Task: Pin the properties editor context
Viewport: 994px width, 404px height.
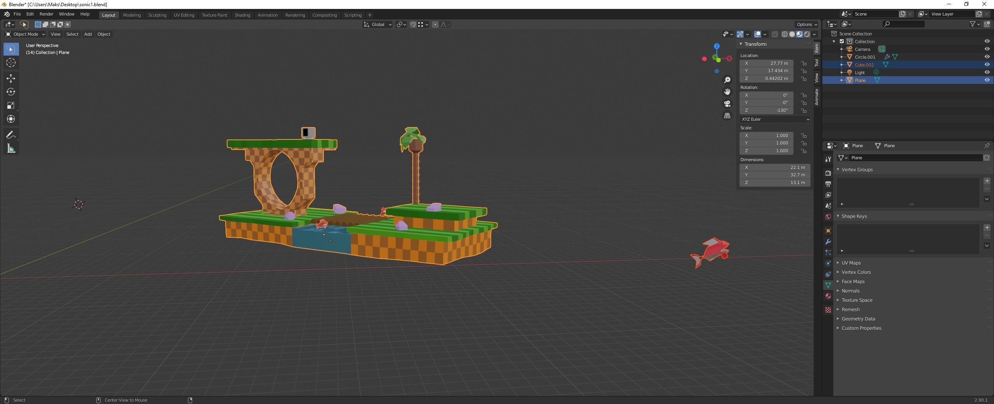Action: pyautogui.click(x=987, y=146)
